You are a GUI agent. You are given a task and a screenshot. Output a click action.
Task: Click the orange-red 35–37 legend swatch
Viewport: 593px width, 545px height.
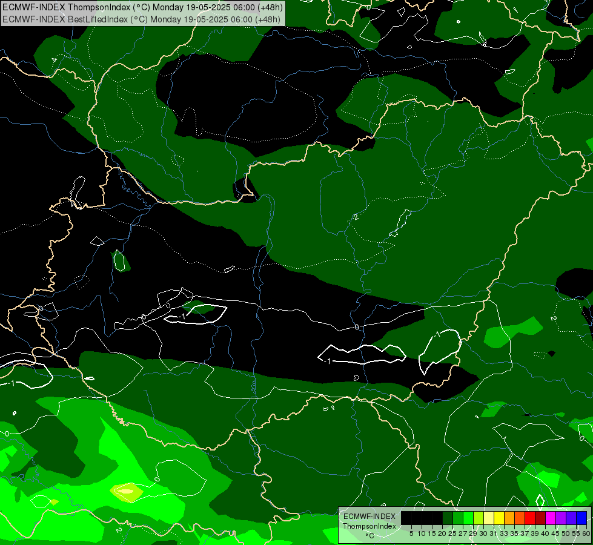[x=520, y=518]
